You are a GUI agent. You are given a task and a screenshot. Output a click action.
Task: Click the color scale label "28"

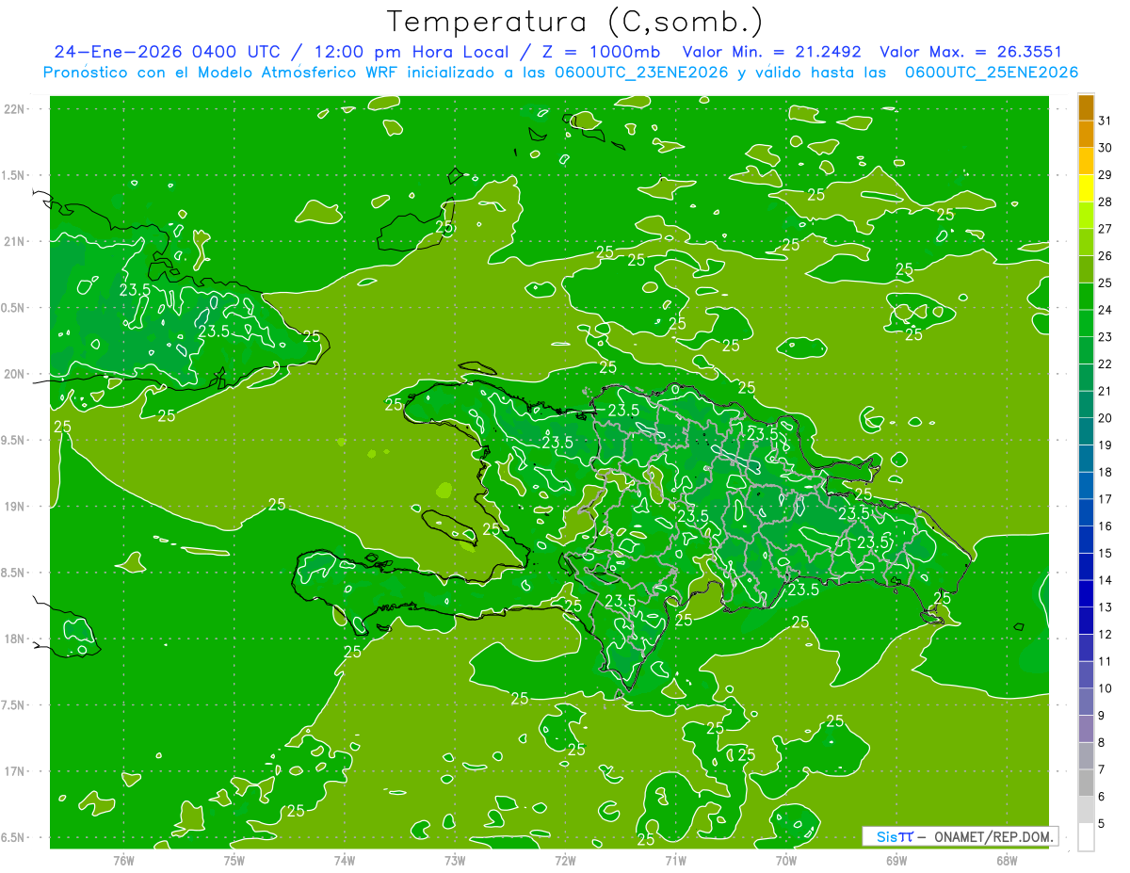[x=1105, y=202]
